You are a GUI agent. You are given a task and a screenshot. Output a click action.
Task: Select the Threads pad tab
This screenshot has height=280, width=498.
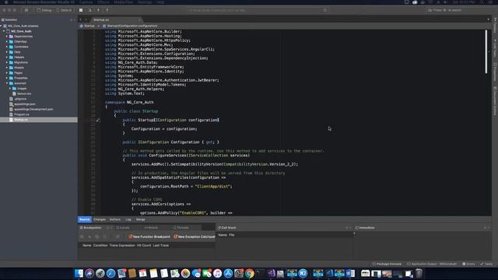point(181,228)
